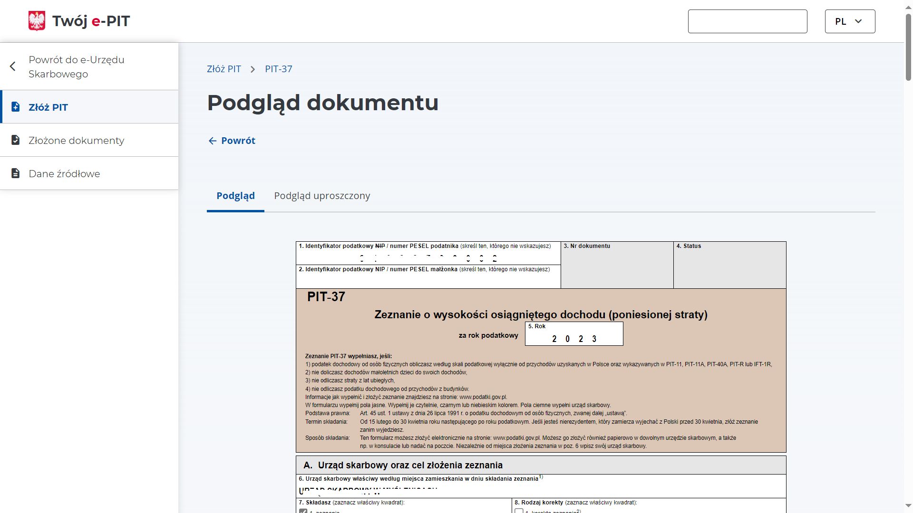Click the left arrow icon before Powrót
The width and height of the screenshot is (913, 513).
tap(213, 141)
